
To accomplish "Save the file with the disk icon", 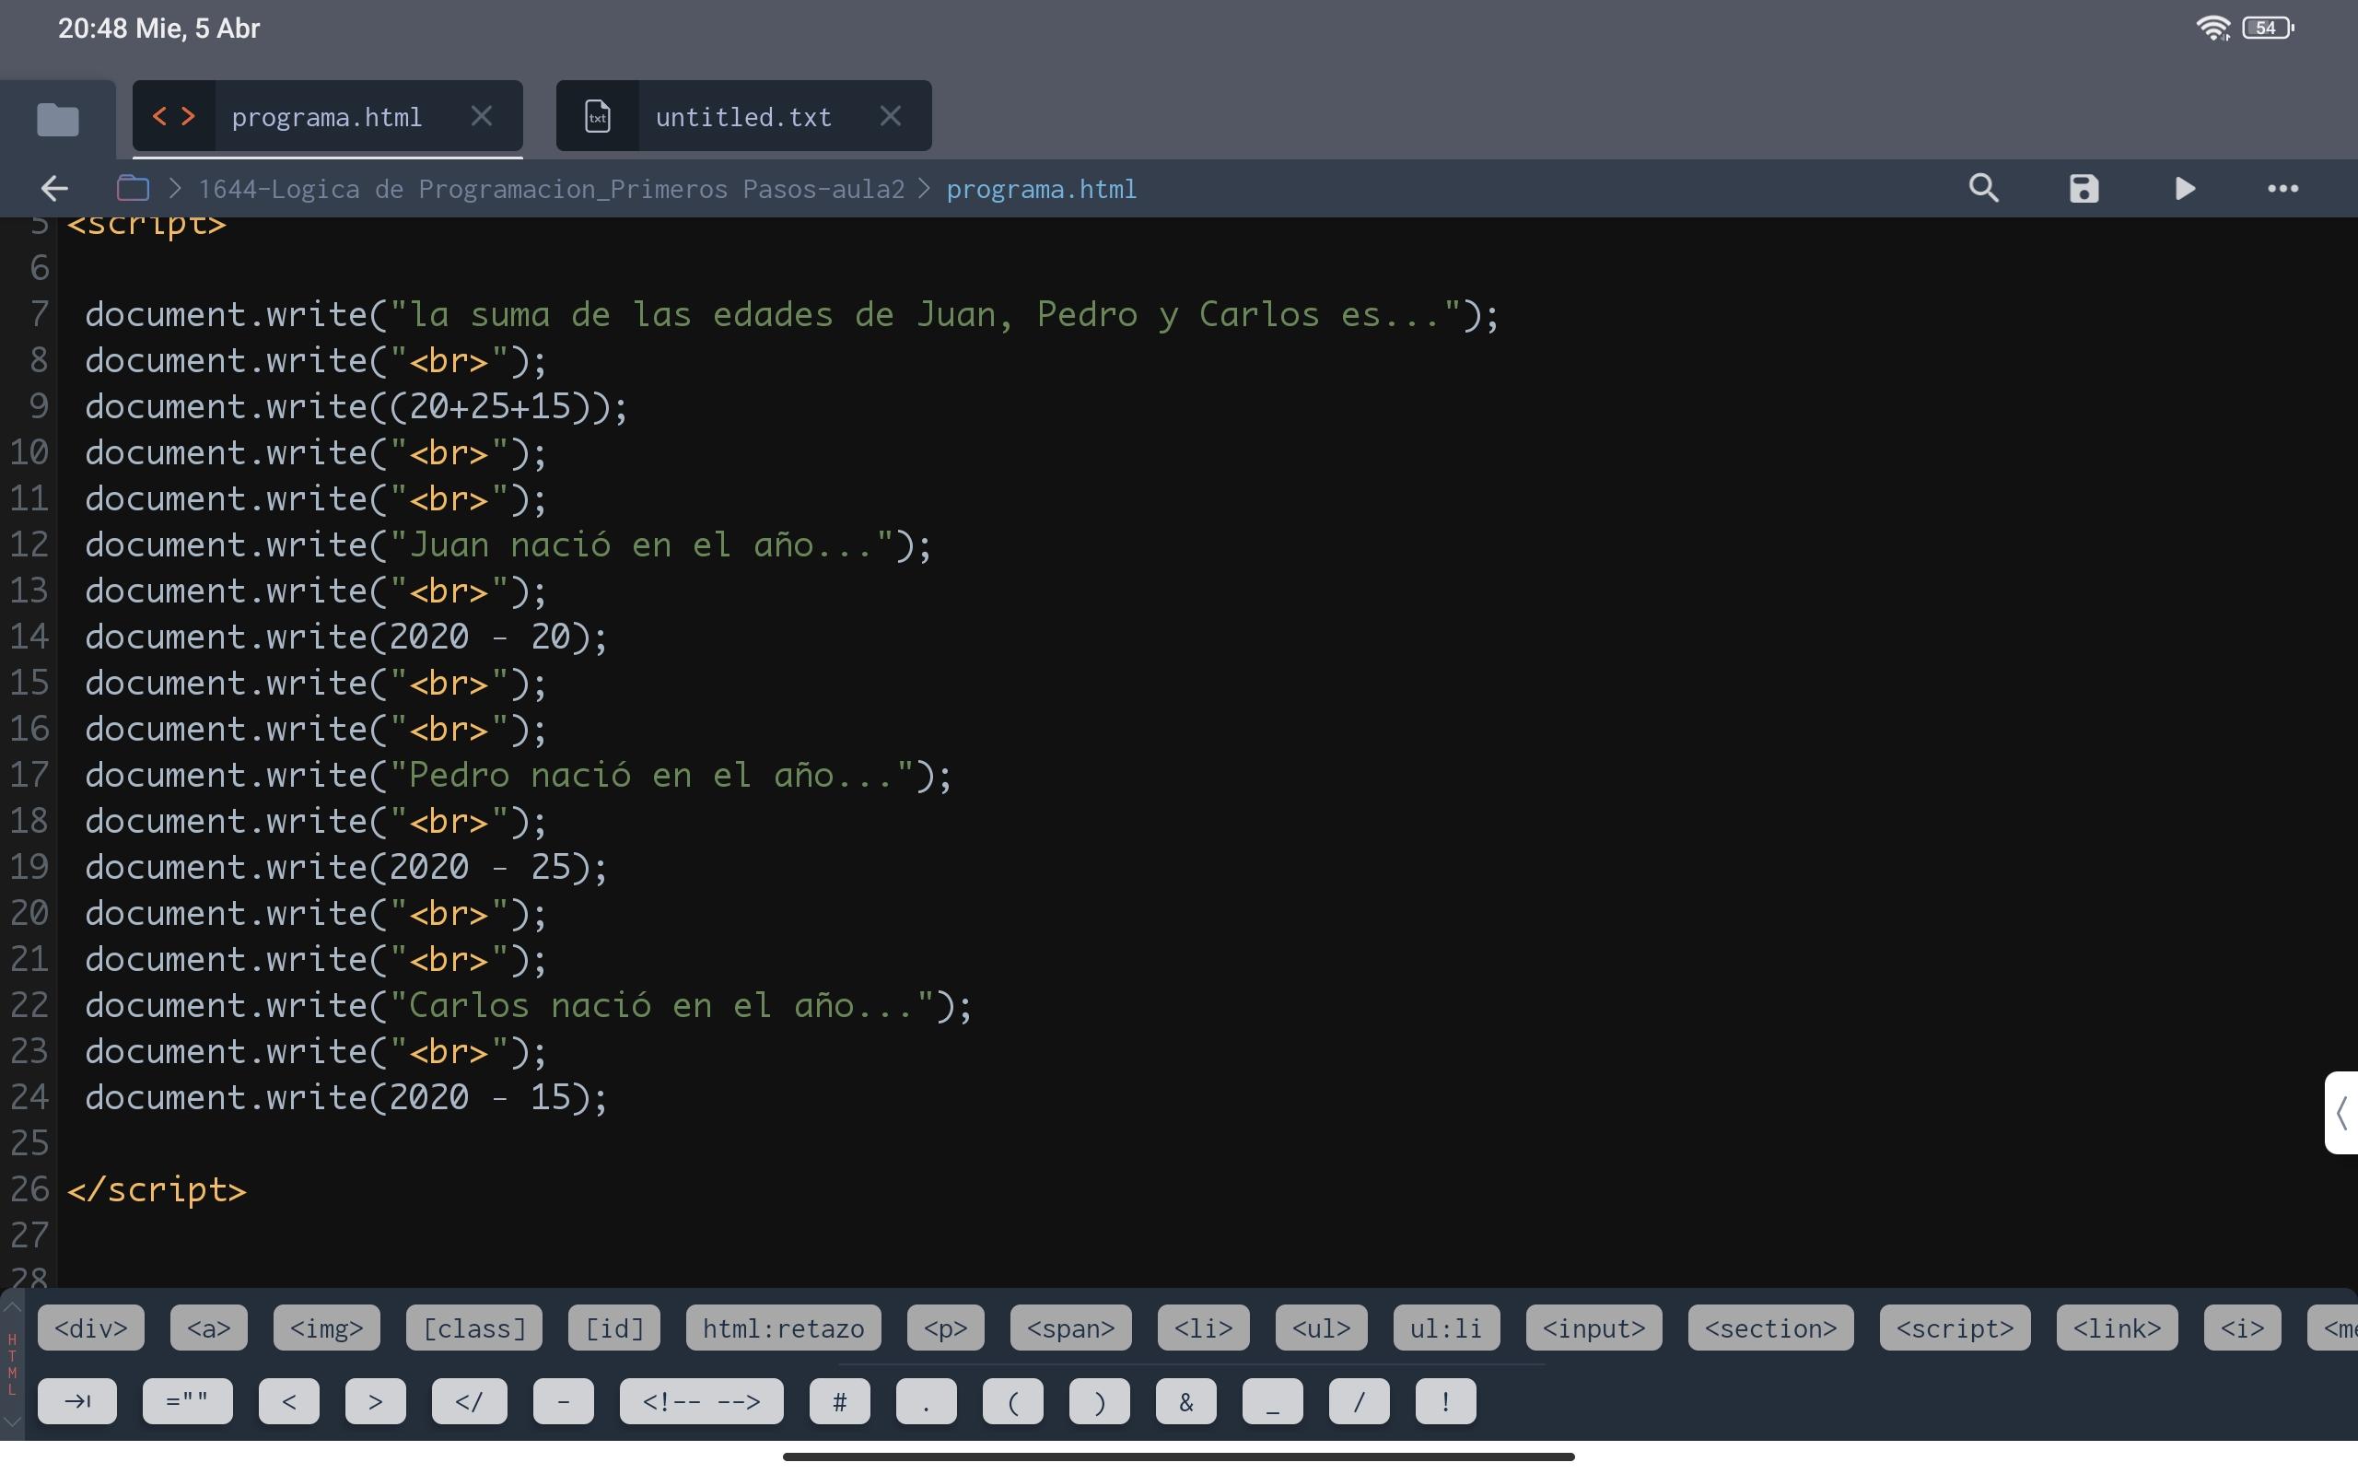I will (2084, 188).
